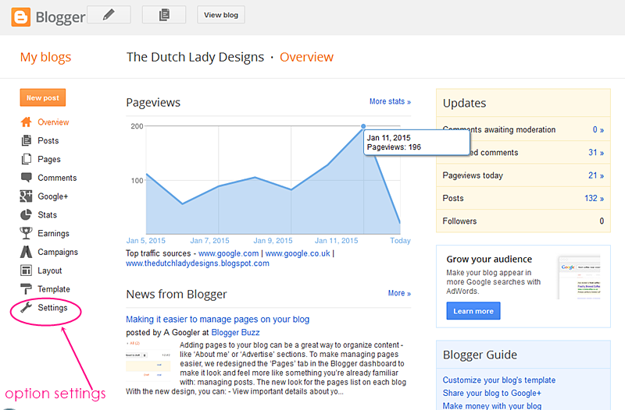Viewport: 625px width, 410px height.
Task: Open the Template sidebar item
Action: (54, 289)
